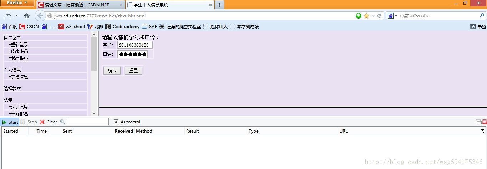Bookmark this page with the star icon
487x169 pixels.
pyautogui.click(x=366, y=16)
